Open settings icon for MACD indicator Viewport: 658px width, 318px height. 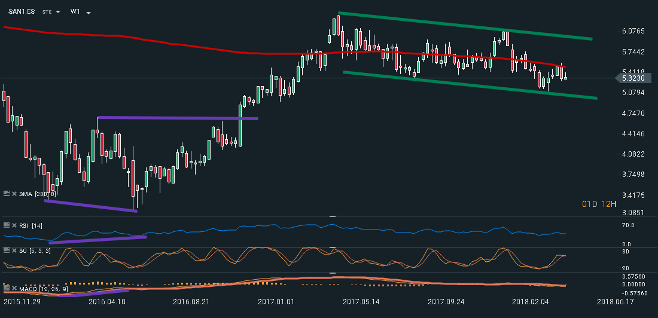7,289
